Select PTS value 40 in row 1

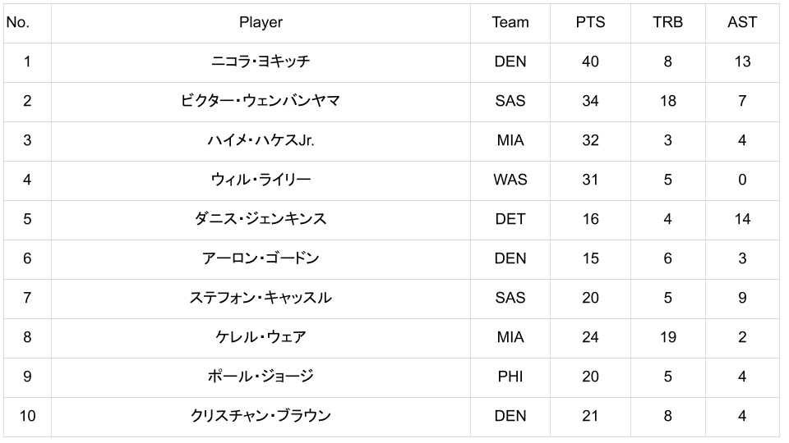click(590, 62)
